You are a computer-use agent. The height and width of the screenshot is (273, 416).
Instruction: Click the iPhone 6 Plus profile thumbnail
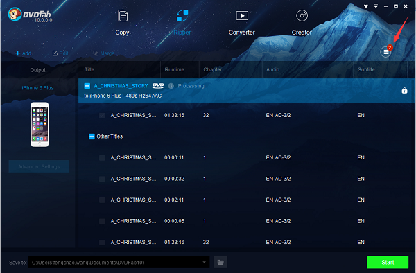click(x=40, y=124)
